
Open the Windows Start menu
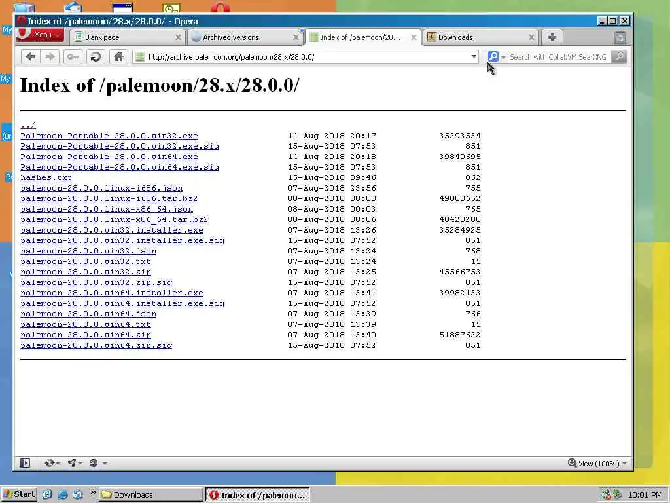tap(19, 494)
